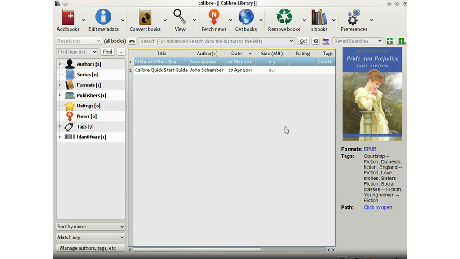Open the Get books globe icon
Screen dimensions: 460x259
coord(246,18)
